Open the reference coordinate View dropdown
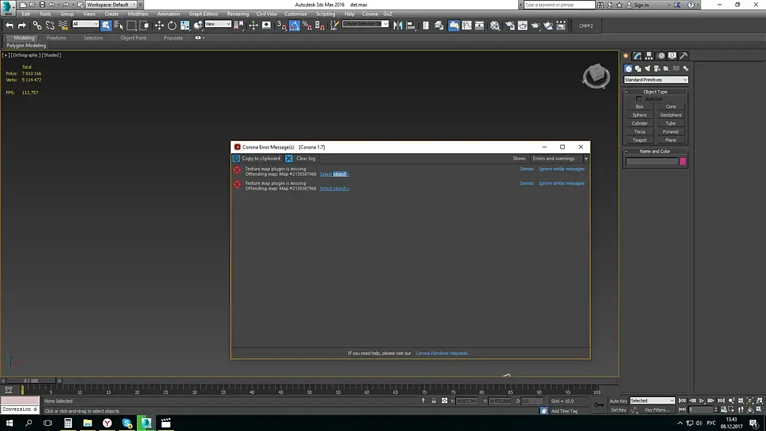 218,24
